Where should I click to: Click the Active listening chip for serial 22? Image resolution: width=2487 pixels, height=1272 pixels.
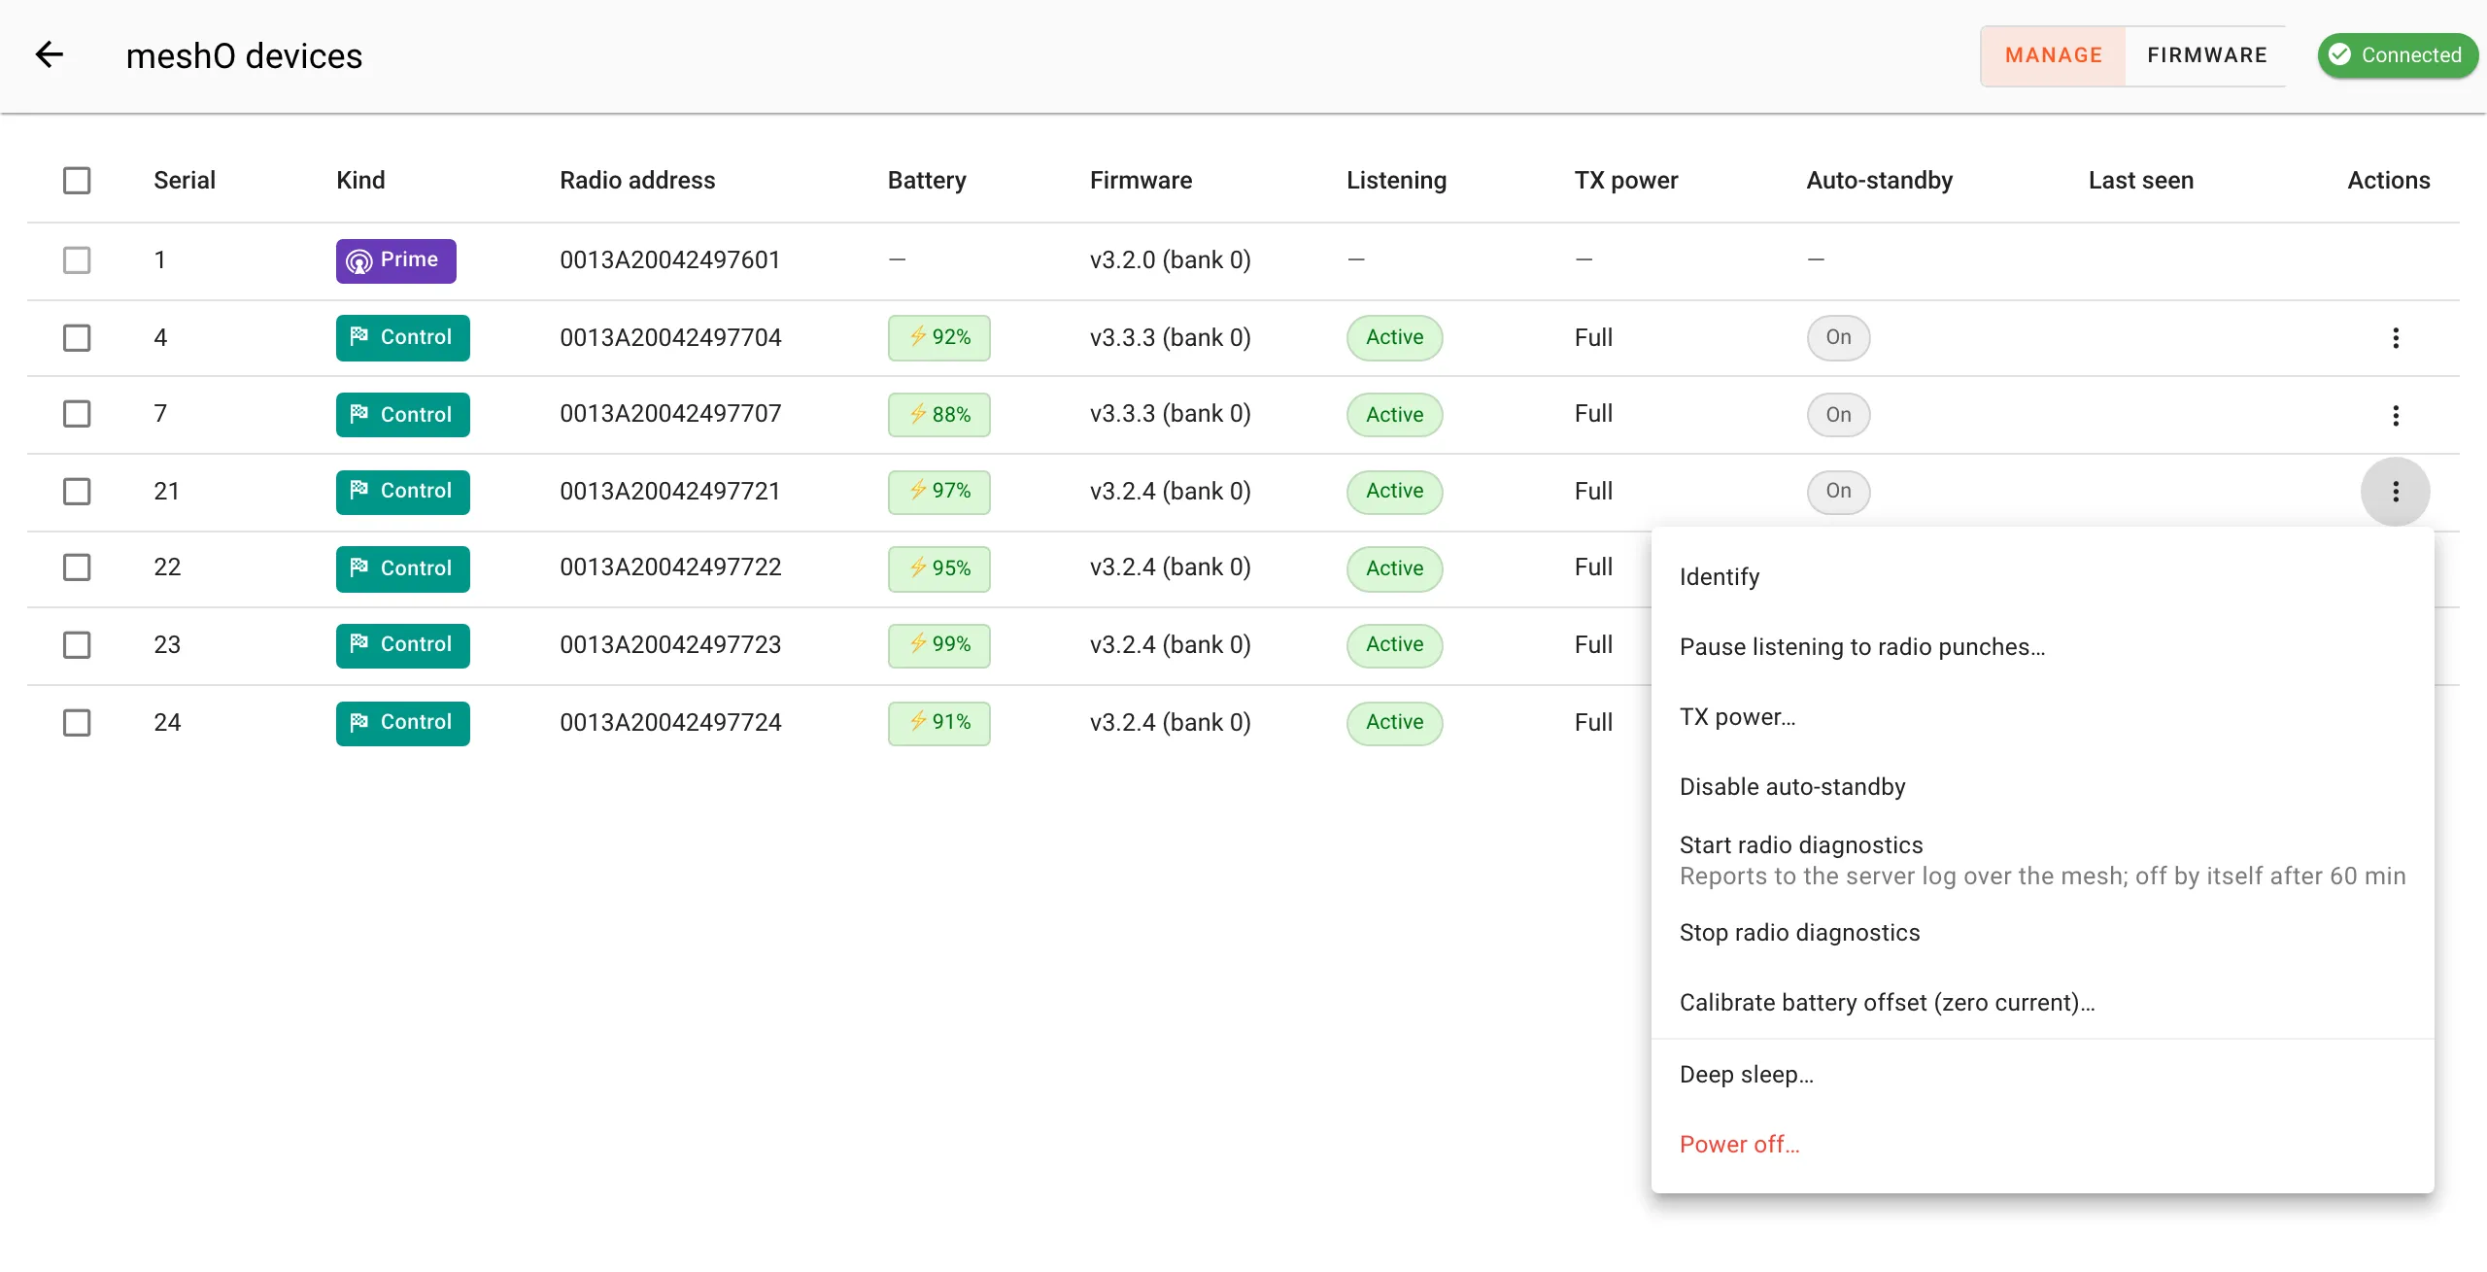[x=1394, y=568]
